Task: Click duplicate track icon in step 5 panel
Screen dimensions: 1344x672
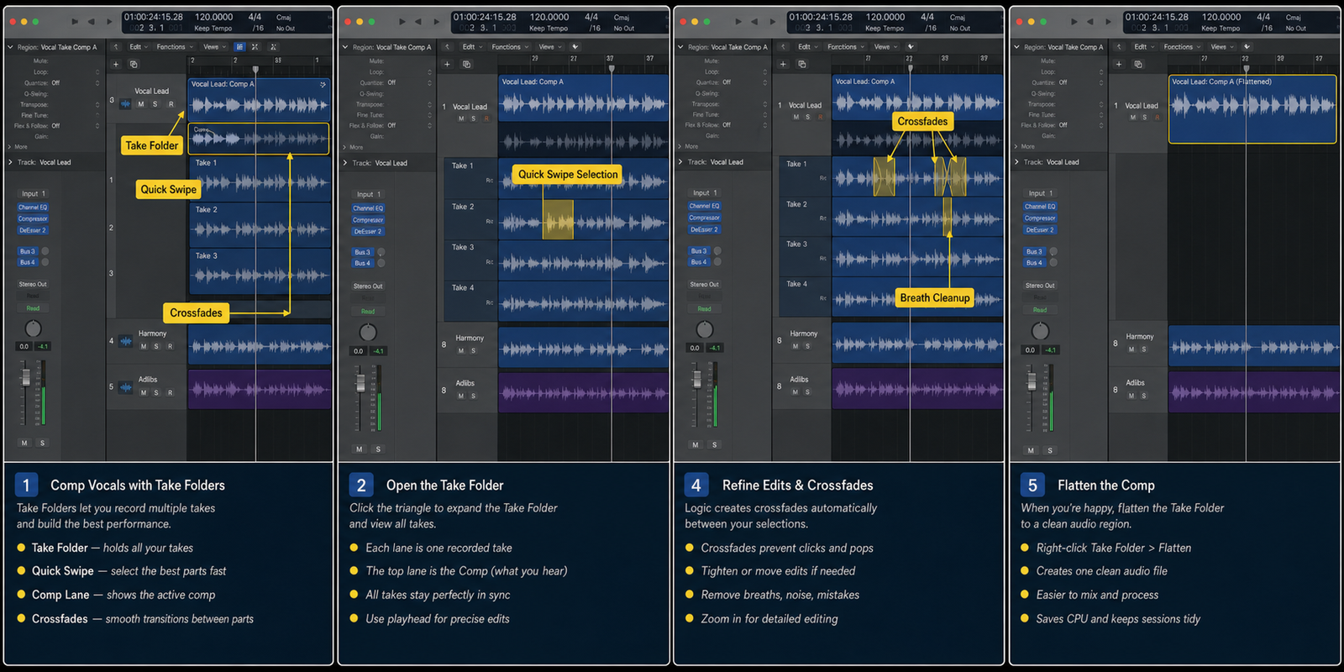Action: click(x=1138, y=64)
